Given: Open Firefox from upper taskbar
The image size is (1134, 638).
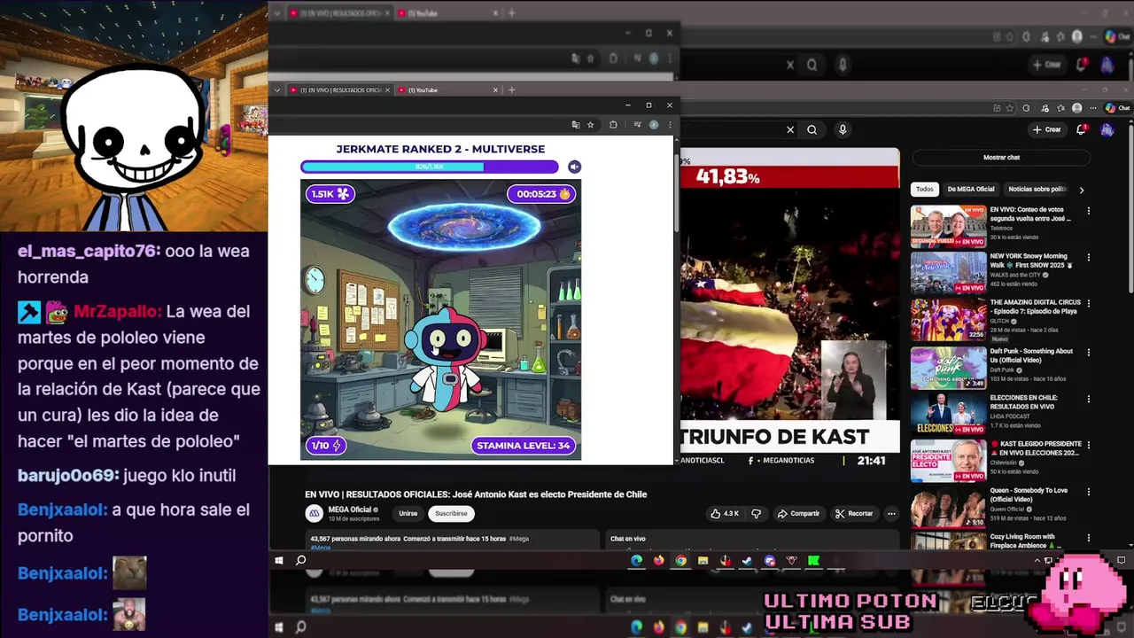Looking at the screenshot, I should (658, 560).
